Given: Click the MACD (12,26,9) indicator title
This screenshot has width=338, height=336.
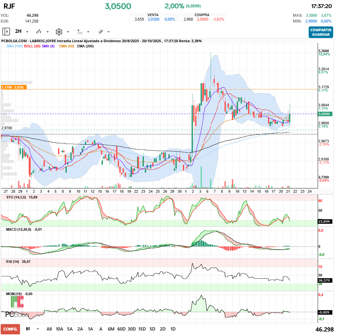Looking at the screenshot, I should (18, 229).
